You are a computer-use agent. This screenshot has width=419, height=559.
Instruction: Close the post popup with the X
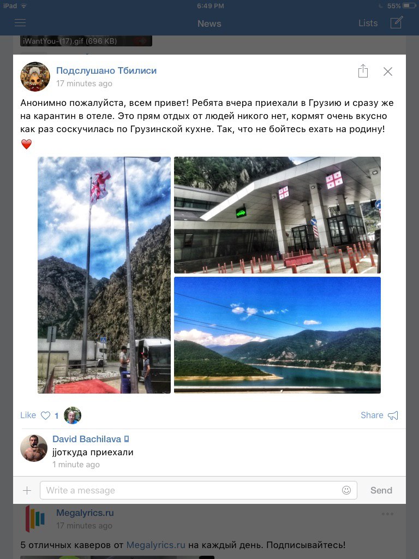coord(388,72)
